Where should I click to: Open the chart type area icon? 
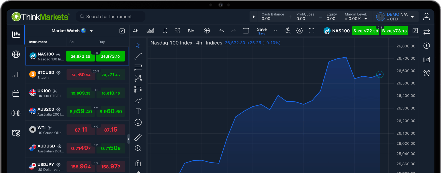[150, 31]
